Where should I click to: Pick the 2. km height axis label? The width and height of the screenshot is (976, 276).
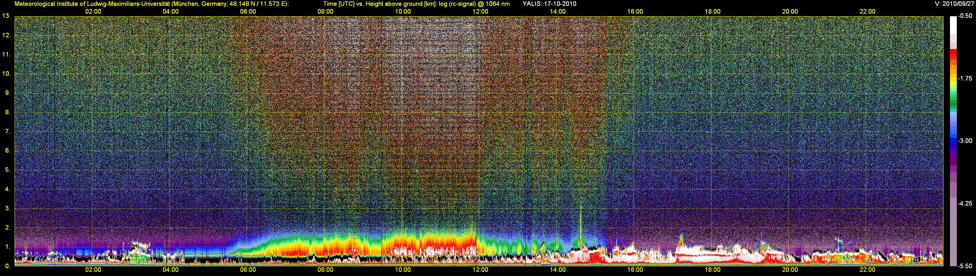coord(7,228)
